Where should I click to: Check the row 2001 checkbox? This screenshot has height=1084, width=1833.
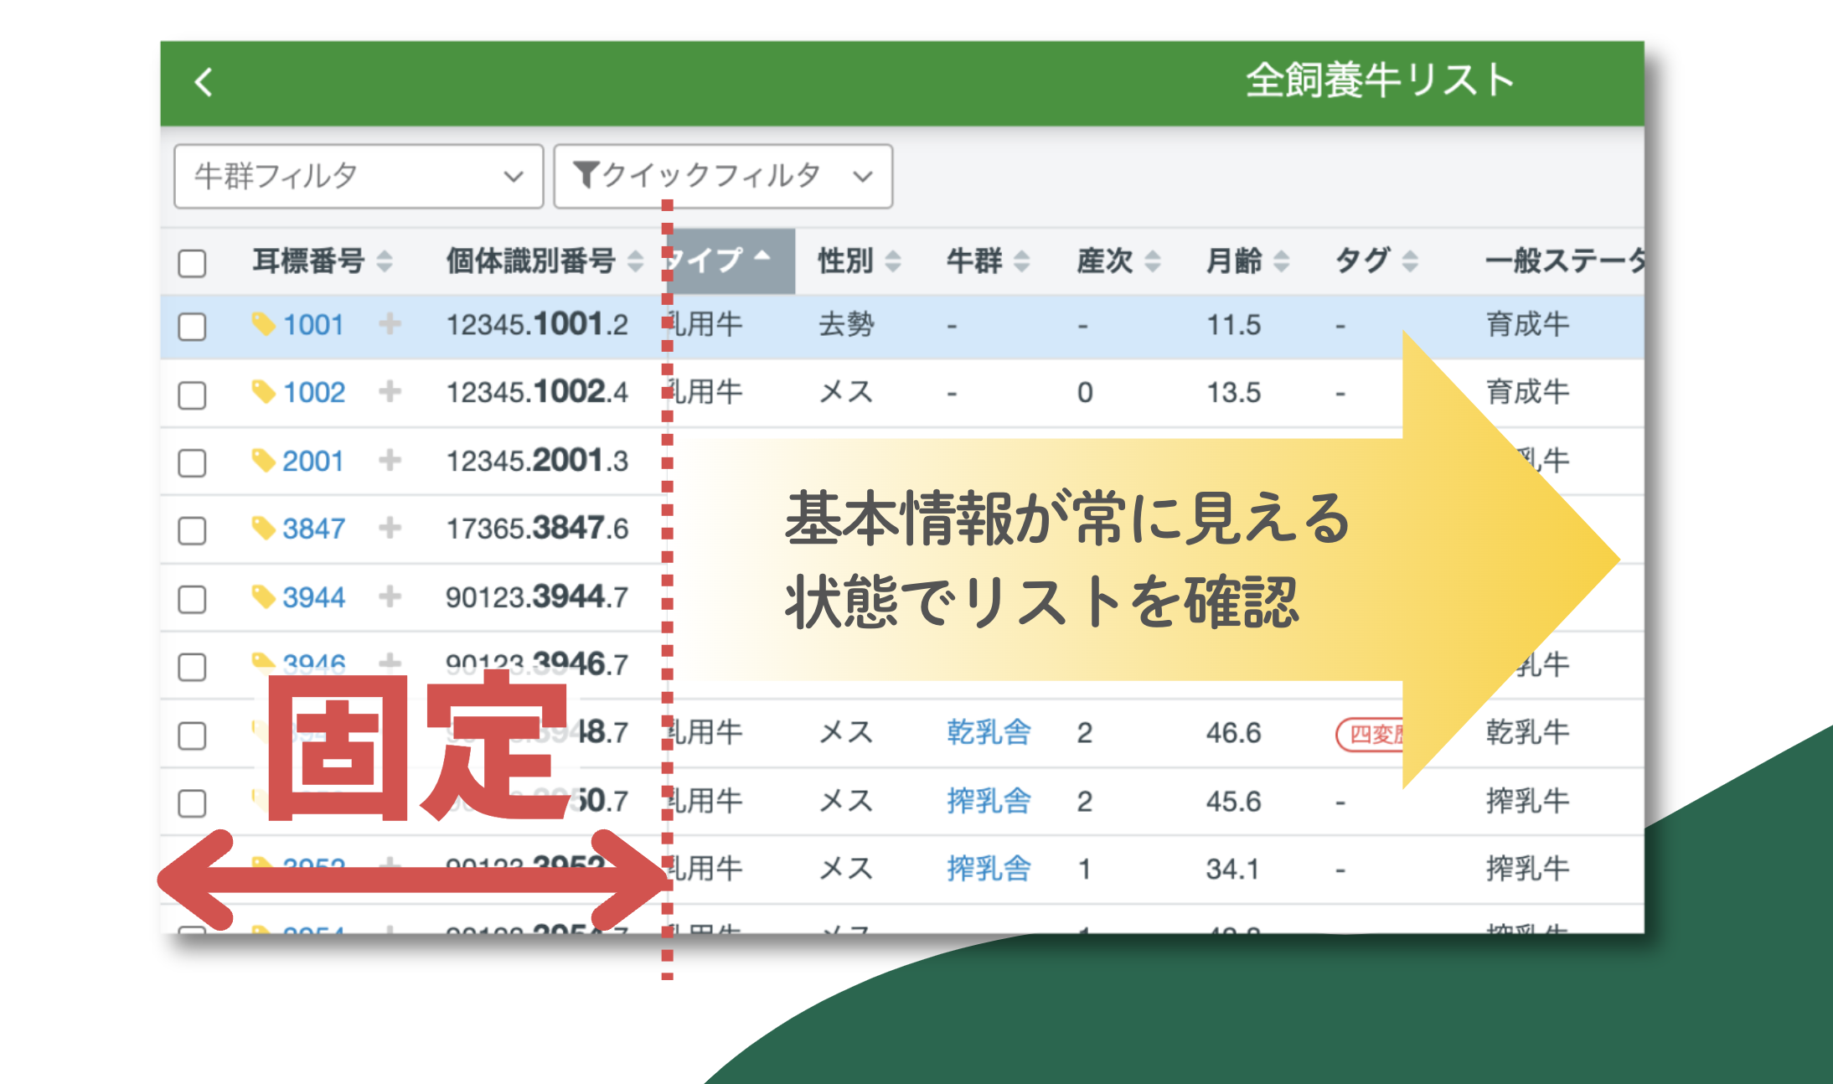[x=192, y=462]
